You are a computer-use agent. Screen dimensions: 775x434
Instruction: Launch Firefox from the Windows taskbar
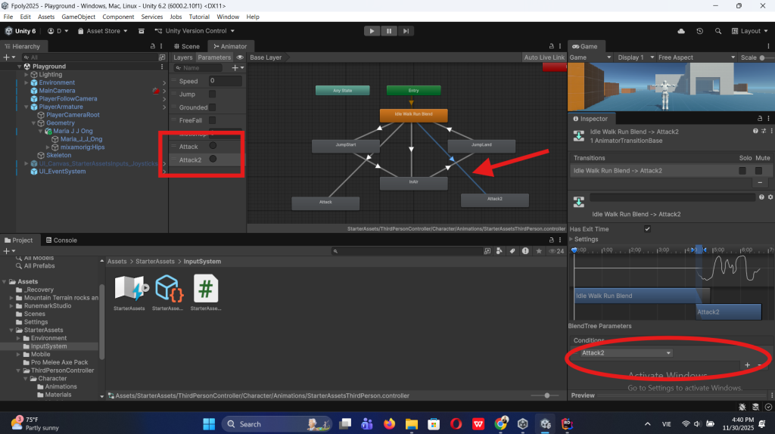pyautogui.click(x=390, y=424)
